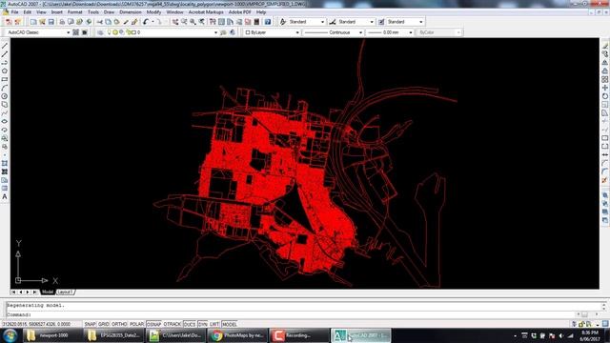Viewport: 610px width, 343px height.
Task: Toggle POLAR tracking
Action: pyautogui.click(x=136, y=324)
